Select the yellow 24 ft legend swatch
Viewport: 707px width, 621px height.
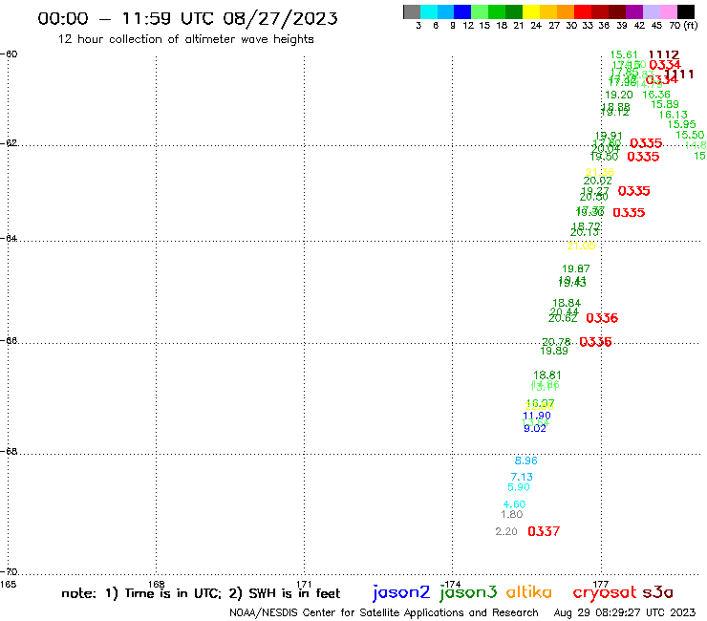530,11
